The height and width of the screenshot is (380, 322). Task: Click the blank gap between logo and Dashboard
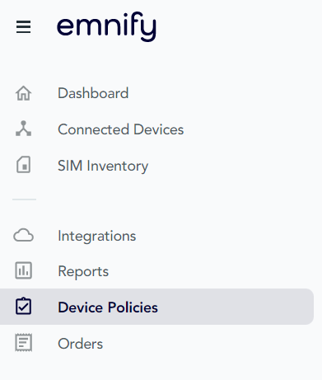161,63
